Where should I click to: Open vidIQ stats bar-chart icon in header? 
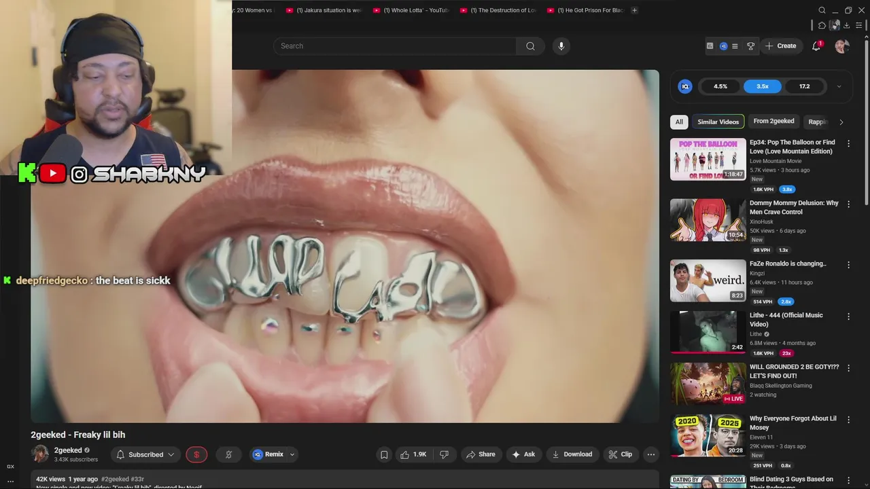click(710, 46)
